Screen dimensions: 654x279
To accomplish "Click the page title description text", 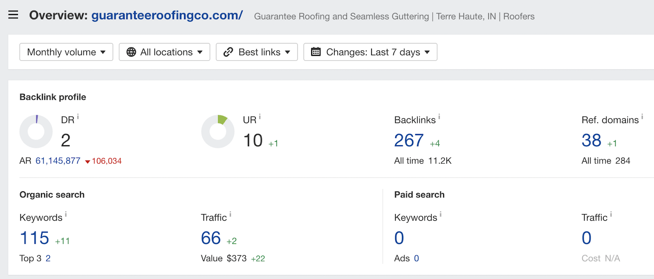I will 394,16.
